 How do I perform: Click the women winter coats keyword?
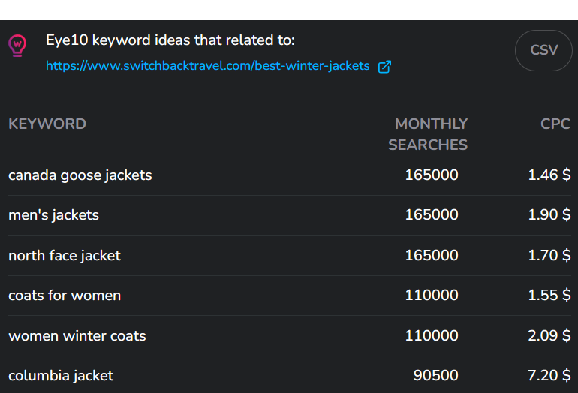click(x=77, y=336)
